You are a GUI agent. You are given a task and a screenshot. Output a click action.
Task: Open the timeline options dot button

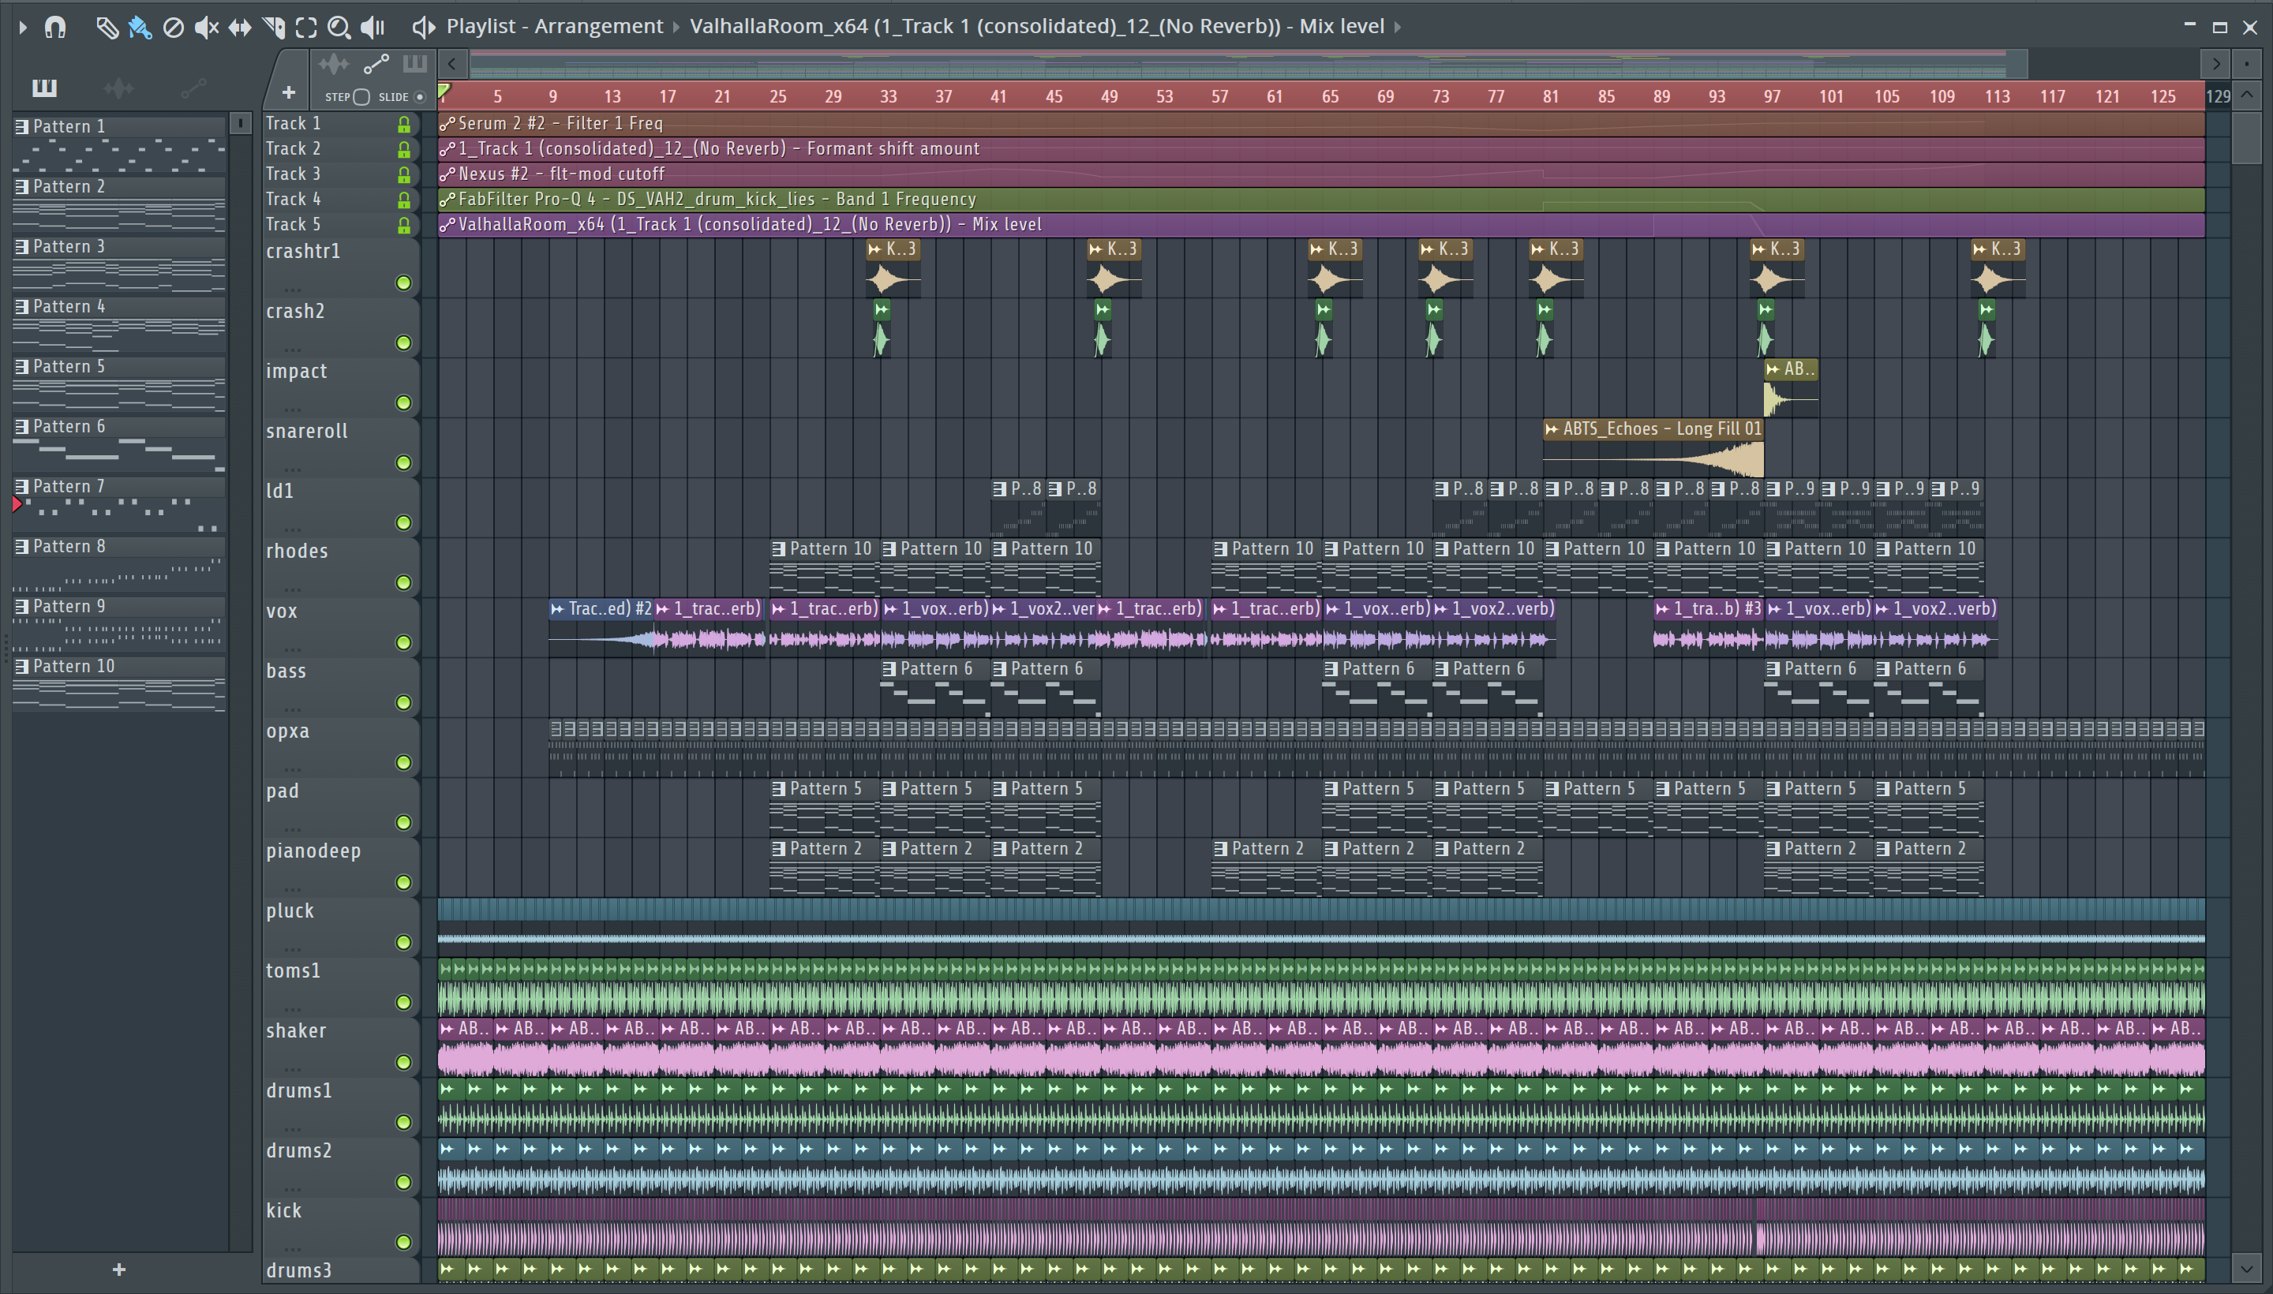tap(2246, 63)
